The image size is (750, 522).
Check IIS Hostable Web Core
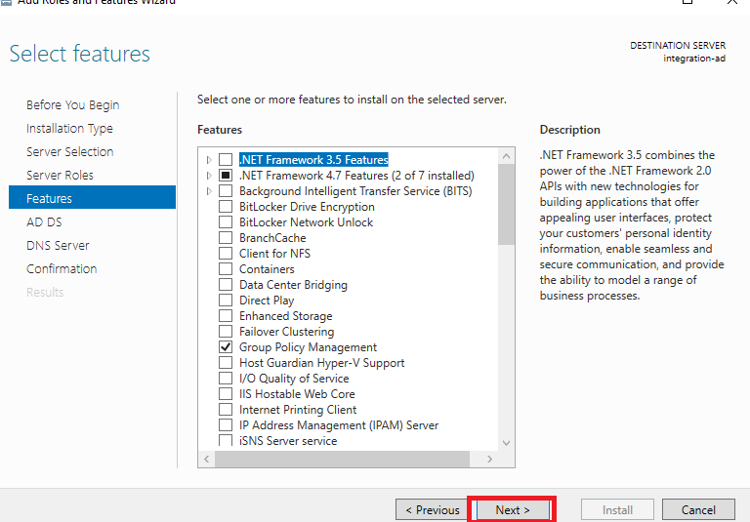(226, 394)
